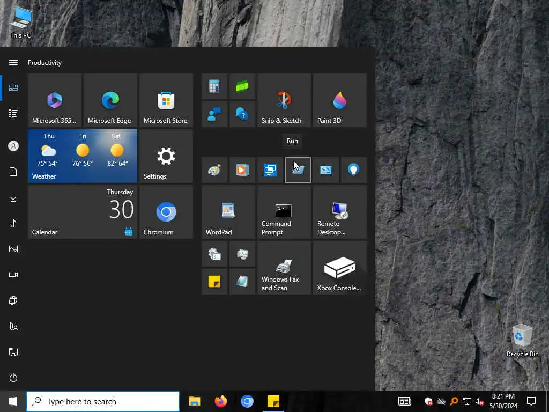Open the checklist gear tile
This screenshot has width=549, height=412.
point(214,254)
